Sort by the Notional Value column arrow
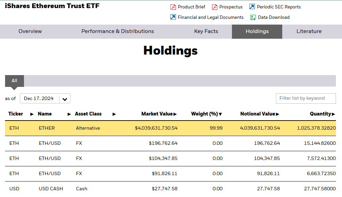342x197 pixels. 278,114
